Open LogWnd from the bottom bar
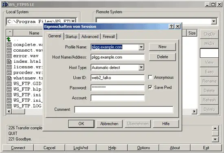The height and width of the screenshot is (153, 224). point(81,148)
